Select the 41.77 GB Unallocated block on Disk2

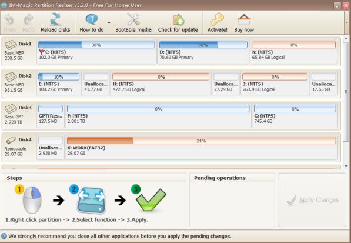click(96, 83)
